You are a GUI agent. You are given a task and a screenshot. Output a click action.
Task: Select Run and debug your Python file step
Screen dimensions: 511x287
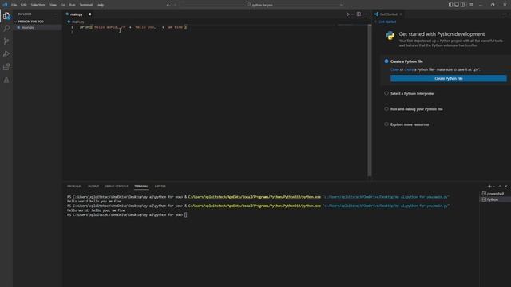(417, 109)
